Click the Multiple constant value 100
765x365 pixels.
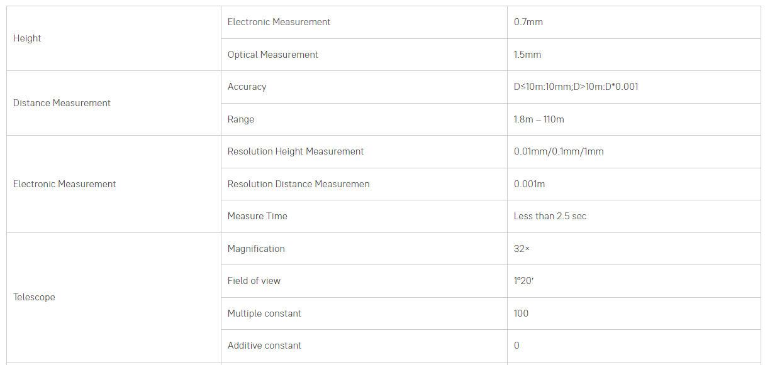click(521, 313)
